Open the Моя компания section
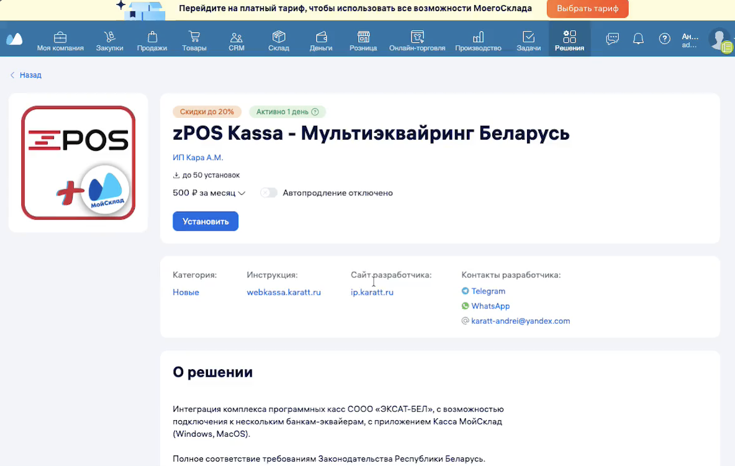The height and width of the screenshot is (466, 735). click(60, 41)
